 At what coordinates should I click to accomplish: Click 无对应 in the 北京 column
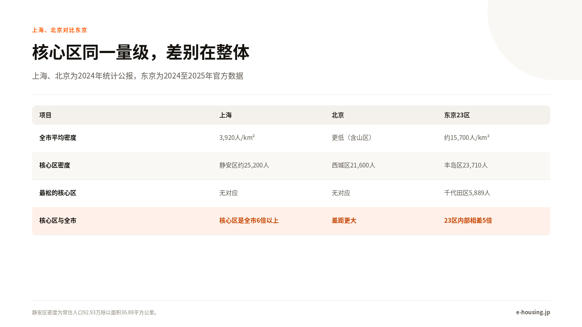click(x=341, y=193)
